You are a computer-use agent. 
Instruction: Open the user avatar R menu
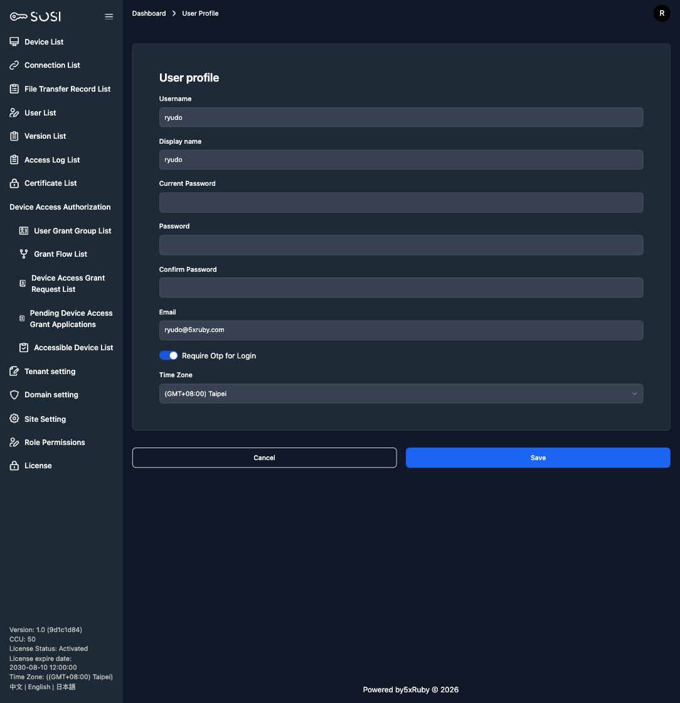click(662, 13)
